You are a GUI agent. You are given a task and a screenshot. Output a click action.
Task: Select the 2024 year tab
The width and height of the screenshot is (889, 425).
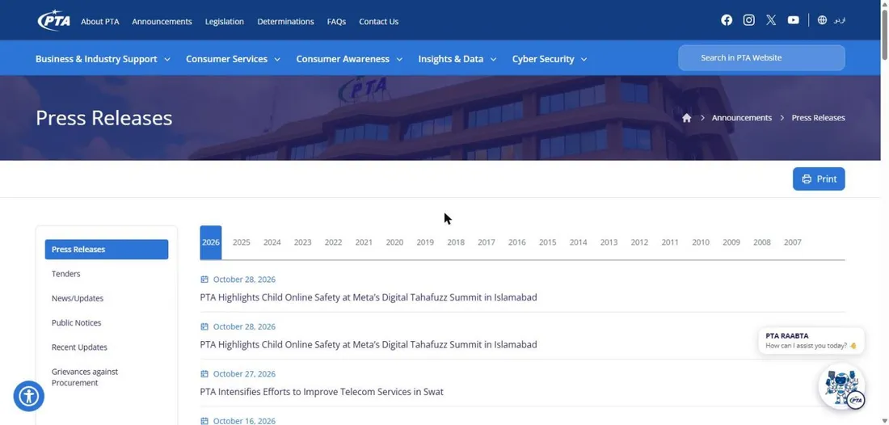coord(272,242)
